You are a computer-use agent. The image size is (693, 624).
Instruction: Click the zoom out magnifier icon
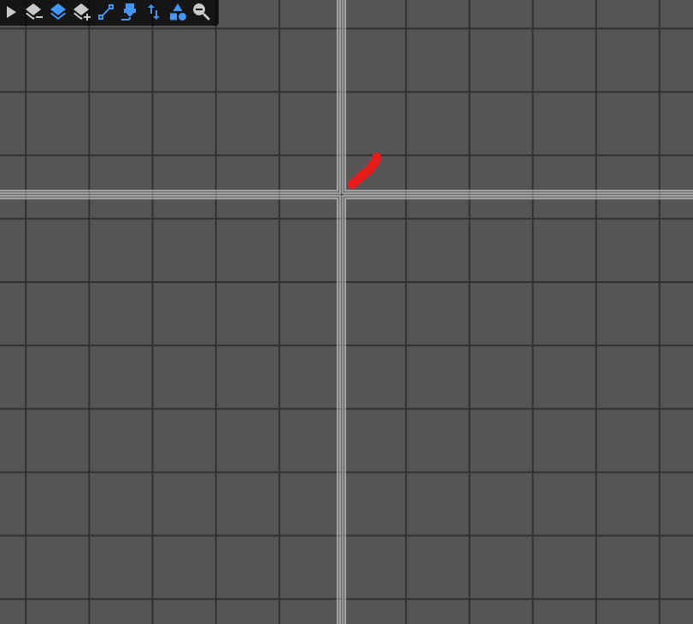[x=202, y=12]
